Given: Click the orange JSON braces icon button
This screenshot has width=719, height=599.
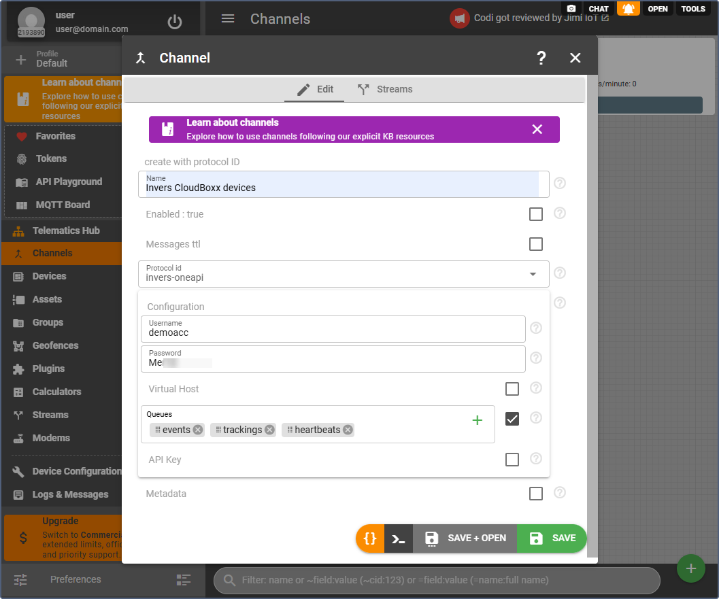Looking at the screenshot, I should click(x=370, y=538).
